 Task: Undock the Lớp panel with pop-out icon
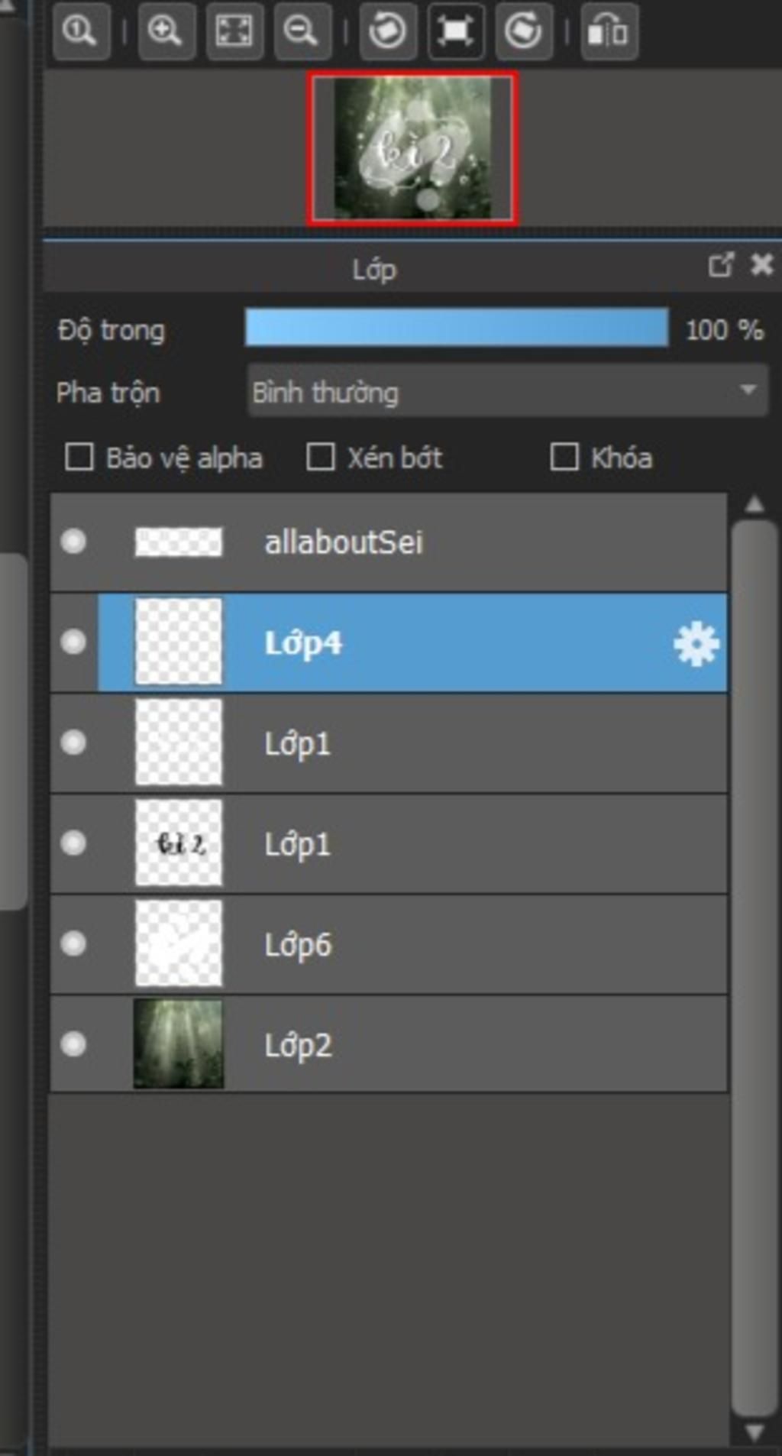(x=720, y=265)
